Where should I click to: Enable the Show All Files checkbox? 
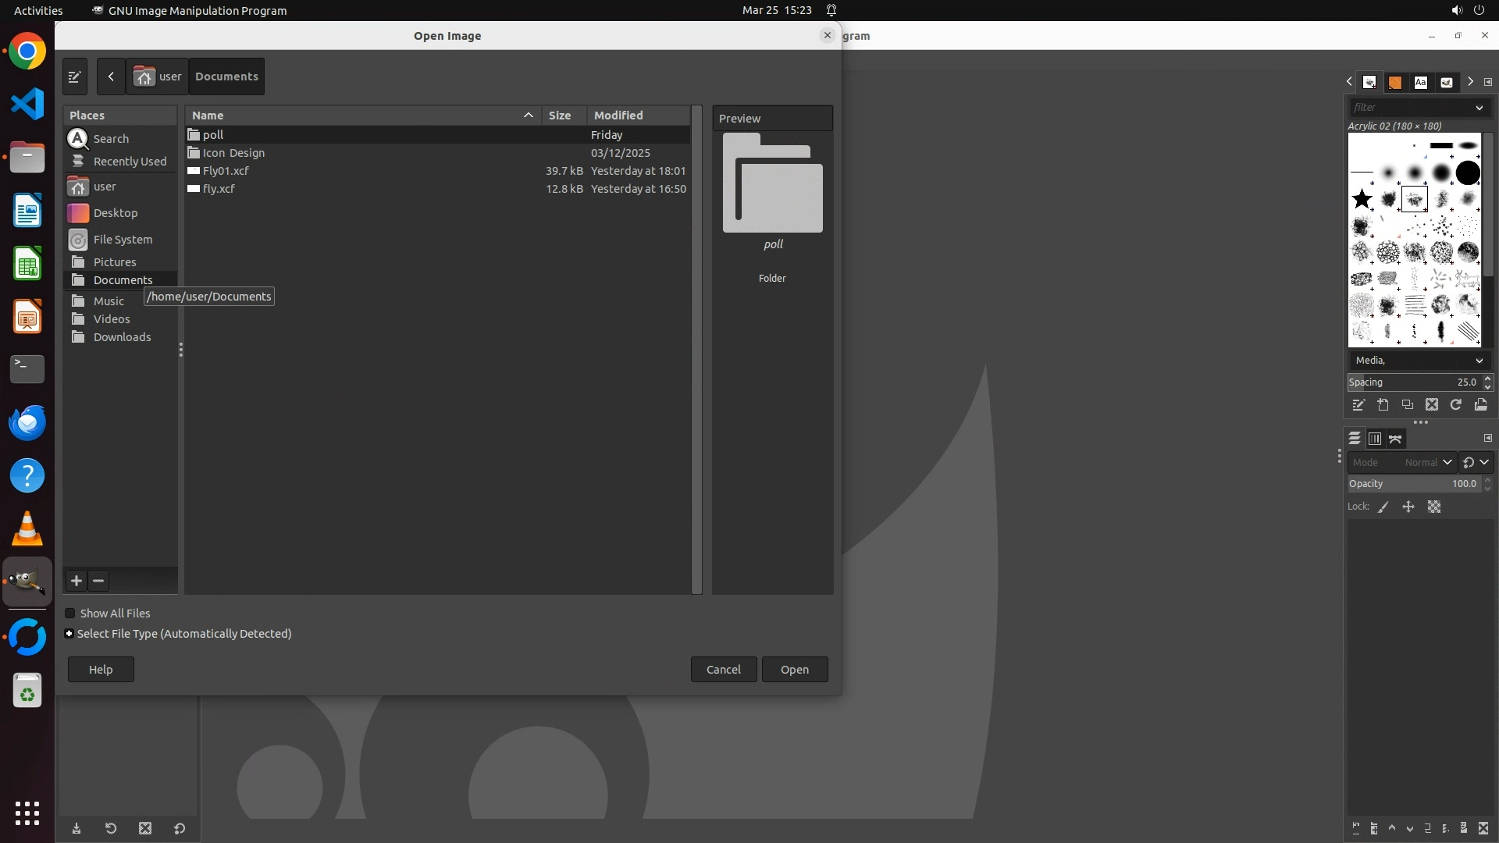pos(70,614)
